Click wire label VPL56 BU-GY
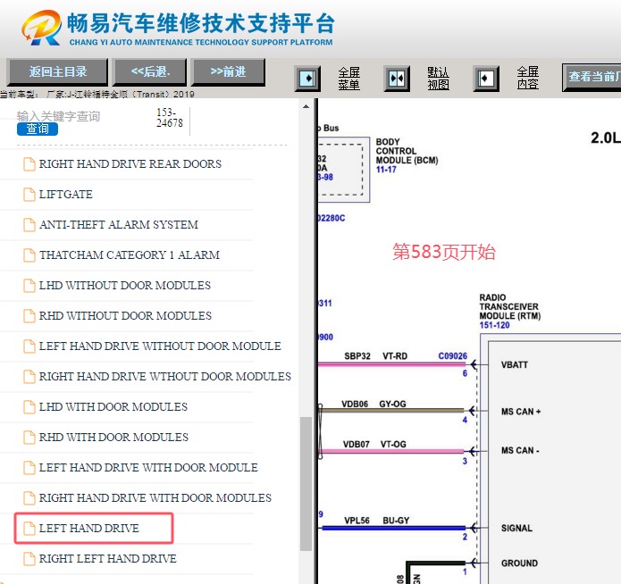 point(376,521)
